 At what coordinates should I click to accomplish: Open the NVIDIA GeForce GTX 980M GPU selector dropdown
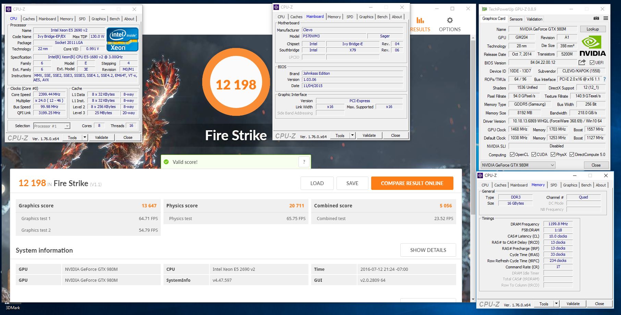point(518,165)
